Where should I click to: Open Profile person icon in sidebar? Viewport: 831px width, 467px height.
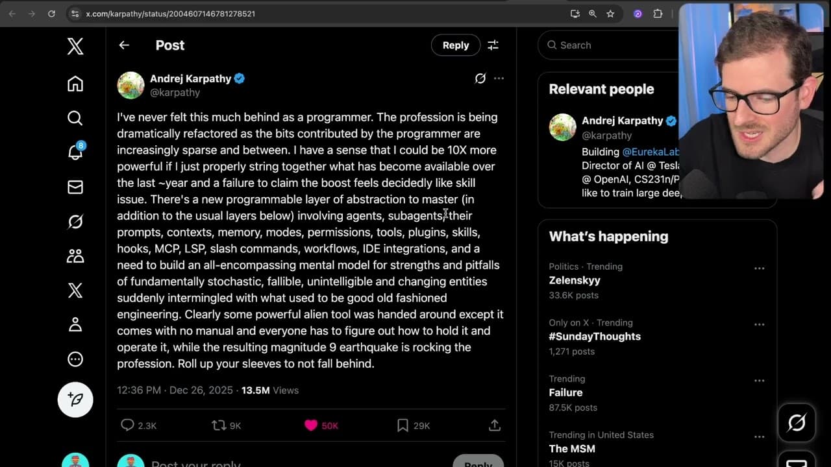point(75,324)
